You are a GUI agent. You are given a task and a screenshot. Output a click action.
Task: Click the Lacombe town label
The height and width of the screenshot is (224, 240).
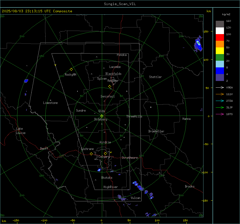(115, 67)
